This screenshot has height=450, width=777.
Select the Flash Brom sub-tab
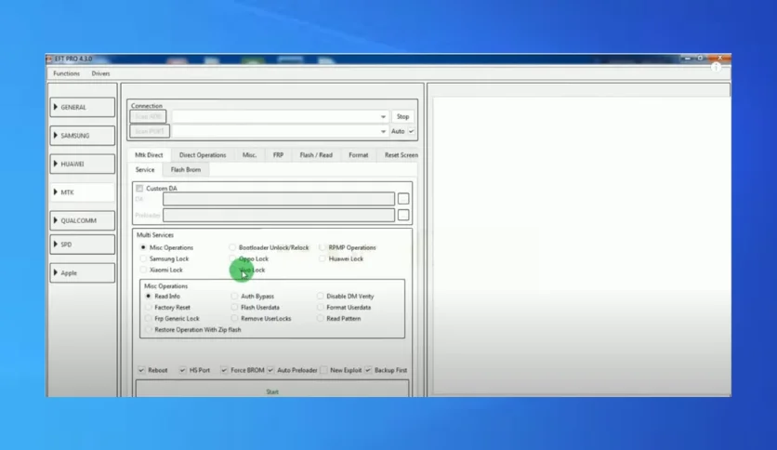pyautogui.click(x=186, y=169)
